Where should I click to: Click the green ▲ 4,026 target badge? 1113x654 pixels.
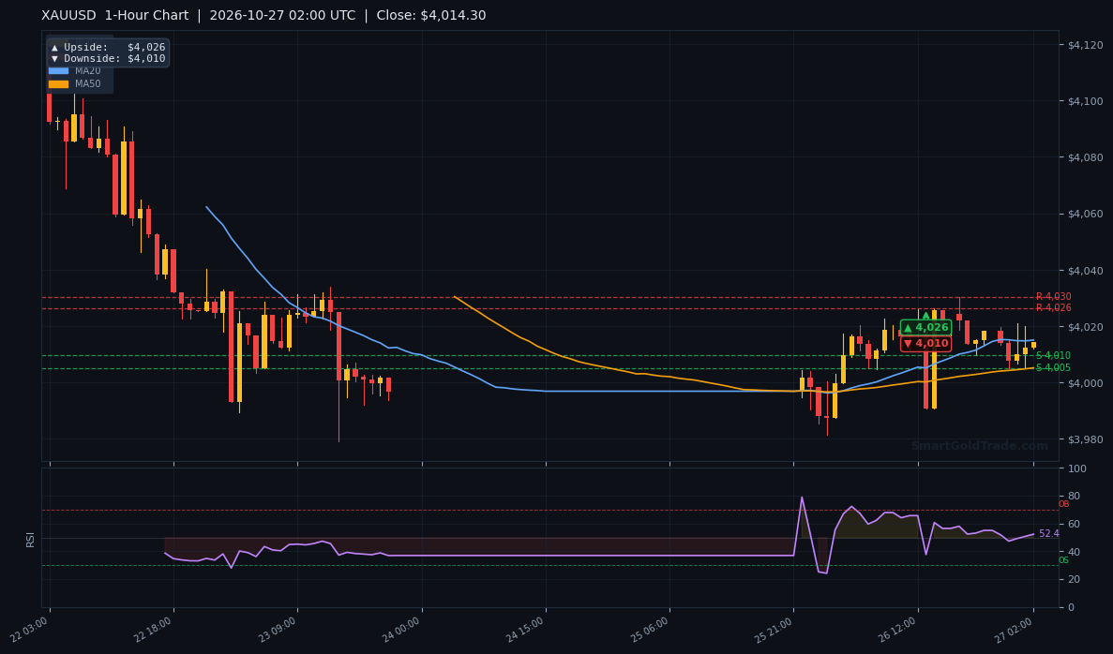[925, 327]
